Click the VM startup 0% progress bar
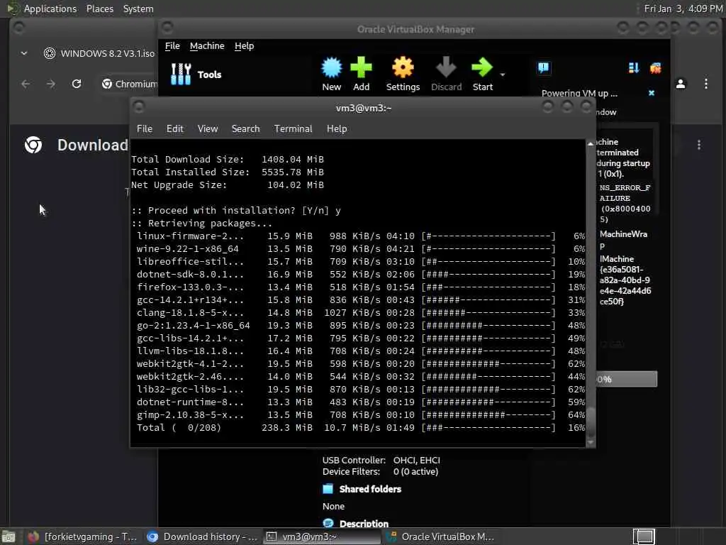Image resolution: width=726 pixels, height=545 pixels. pyautogui.click(x=627, y=379)
